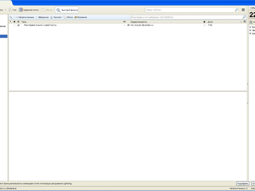Image resolution: width=255 pixels, height=191 pixels.
Task: Toggle the Непрочитанные unread filter
Action: 25,17
